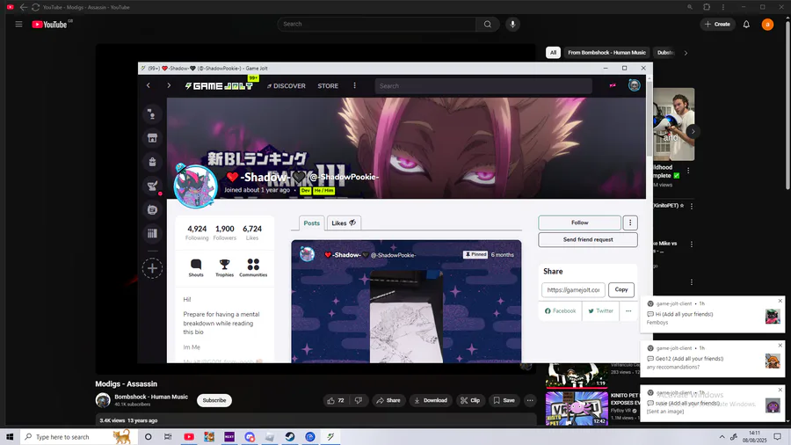Dismiss the Femboys notification

click(780, 301)
